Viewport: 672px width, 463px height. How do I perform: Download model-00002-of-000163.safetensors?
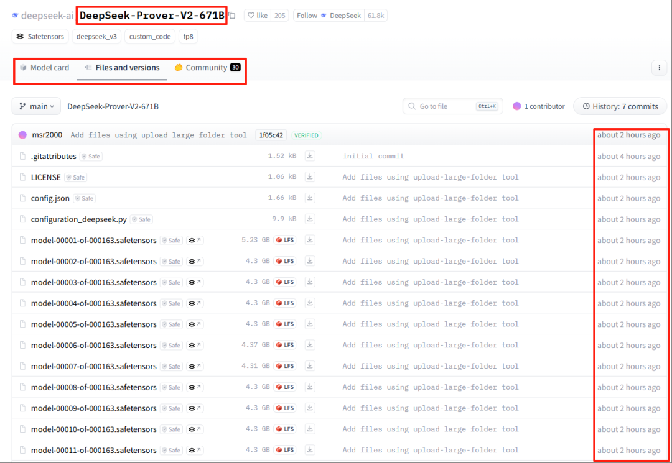click(x=310, y=260)
